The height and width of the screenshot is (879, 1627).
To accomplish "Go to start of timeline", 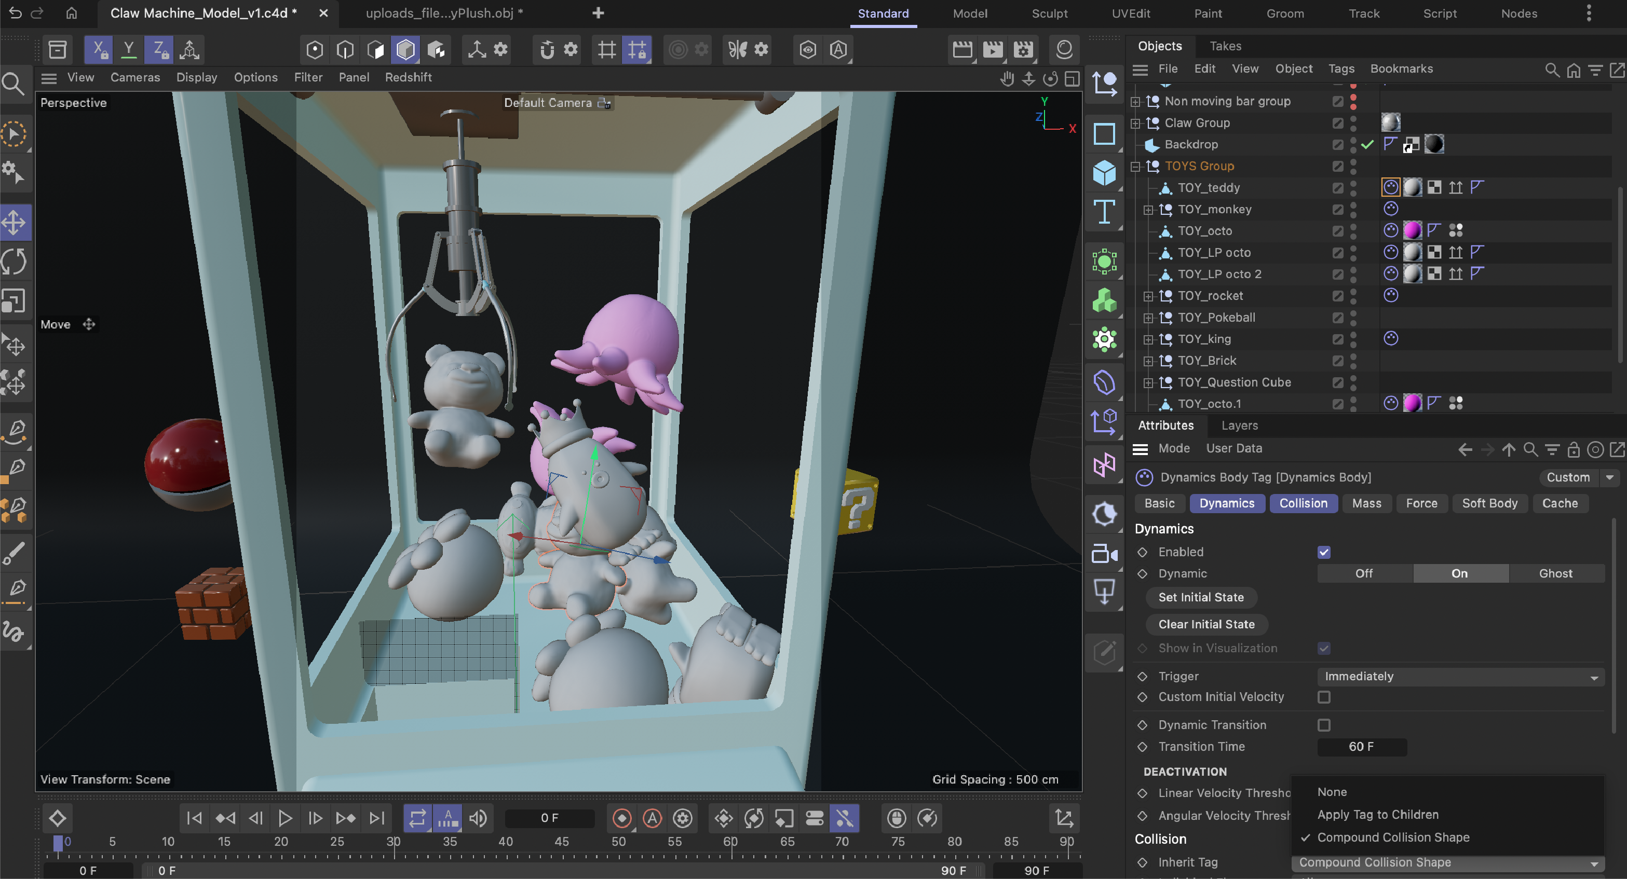I will [x=195, y=818].
